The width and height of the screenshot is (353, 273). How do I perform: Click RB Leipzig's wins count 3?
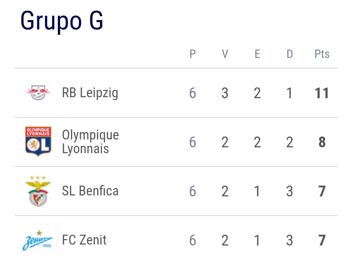pyautogui.click(x=225, y=93)
